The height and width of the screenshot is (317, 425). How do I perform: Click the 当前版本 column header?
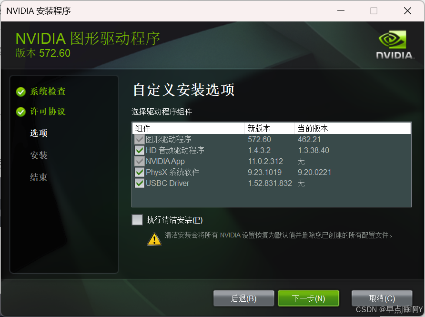353,128
